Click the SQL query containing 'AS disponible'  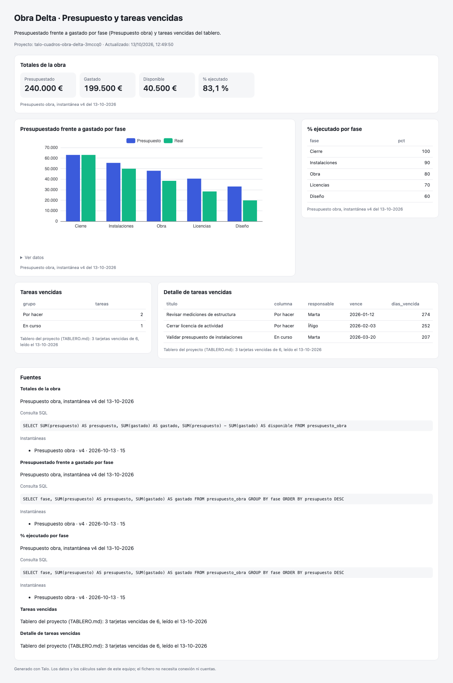pos(226,426)
